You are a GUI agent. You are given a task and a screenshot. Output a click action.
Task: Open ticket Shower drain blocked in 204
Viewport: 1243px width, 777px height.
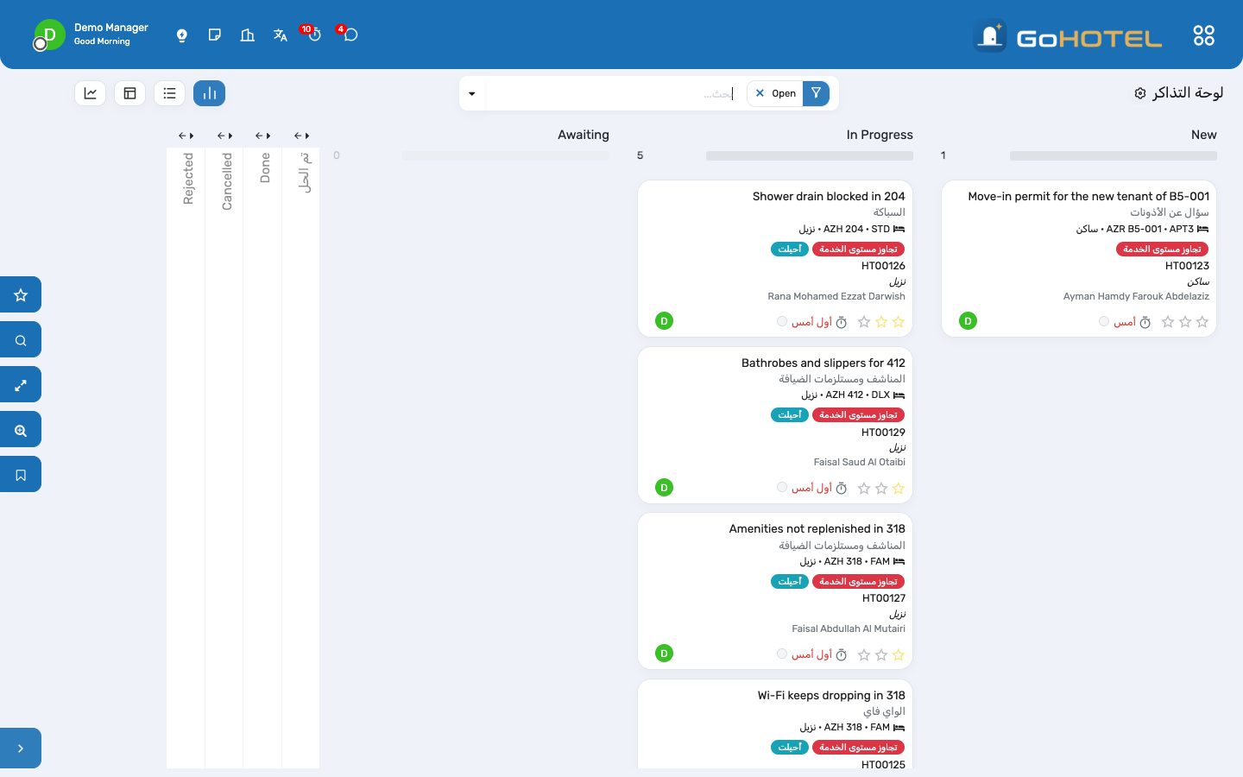[x=829, y=197]
